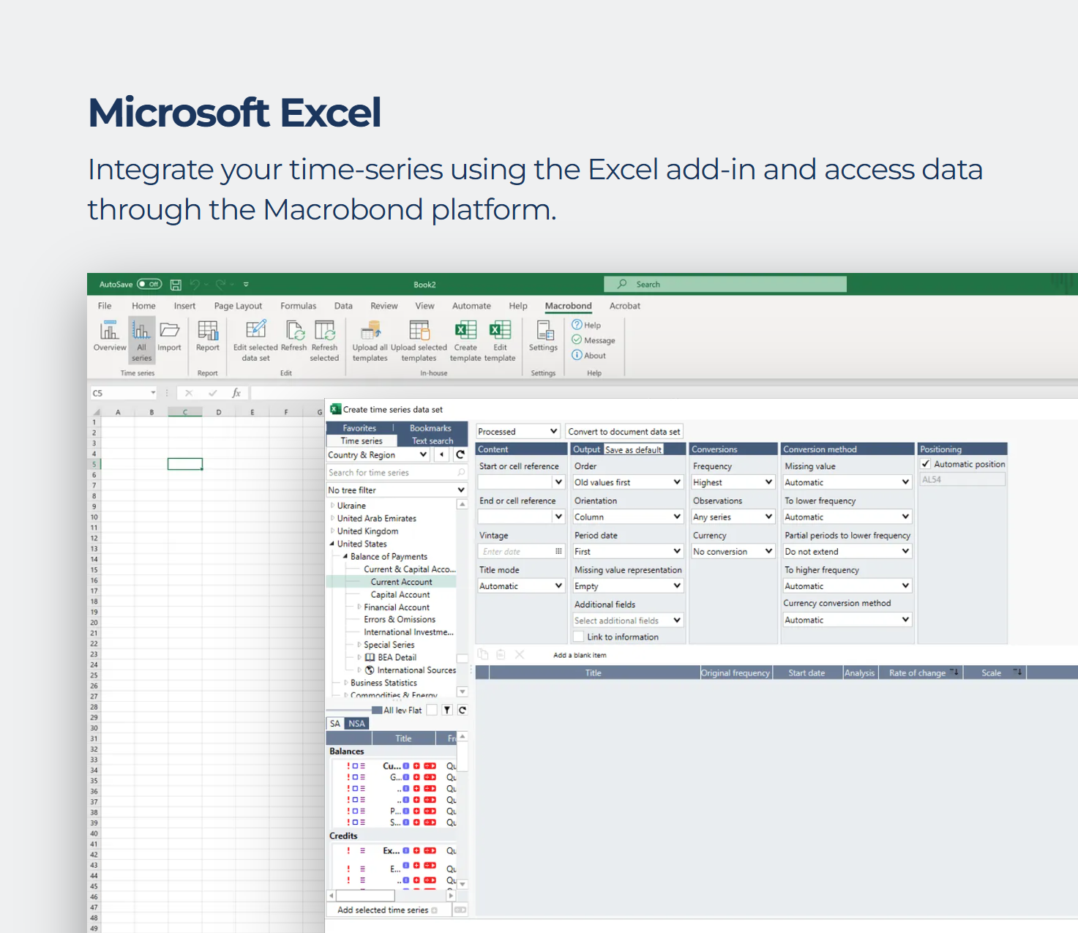Click the funnel filter icon
This screenshot has height=933, width=1078.
(447, 710)
